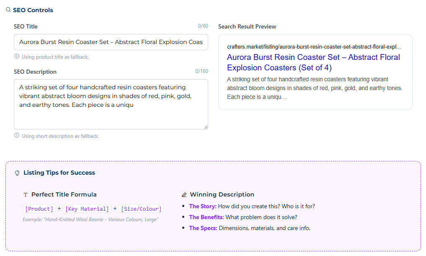Viewport: 426px width, 256px height.
Task: Click the Perfect Title Formula T icon
Action: 26,195
